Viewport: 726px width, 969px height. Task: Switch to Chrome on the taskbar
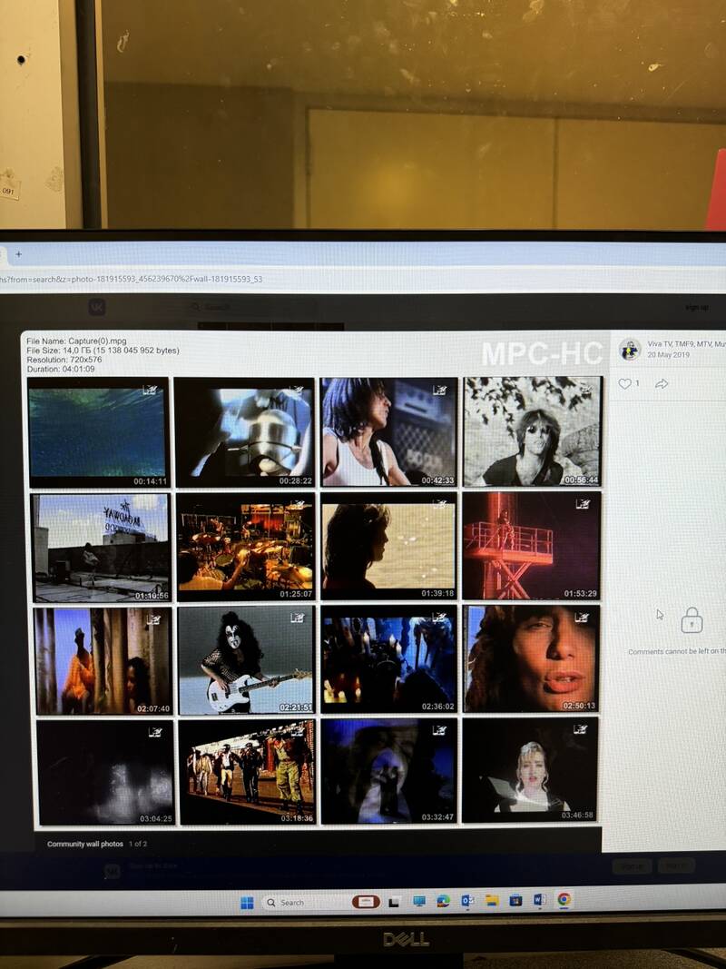[x=564, y=899]
